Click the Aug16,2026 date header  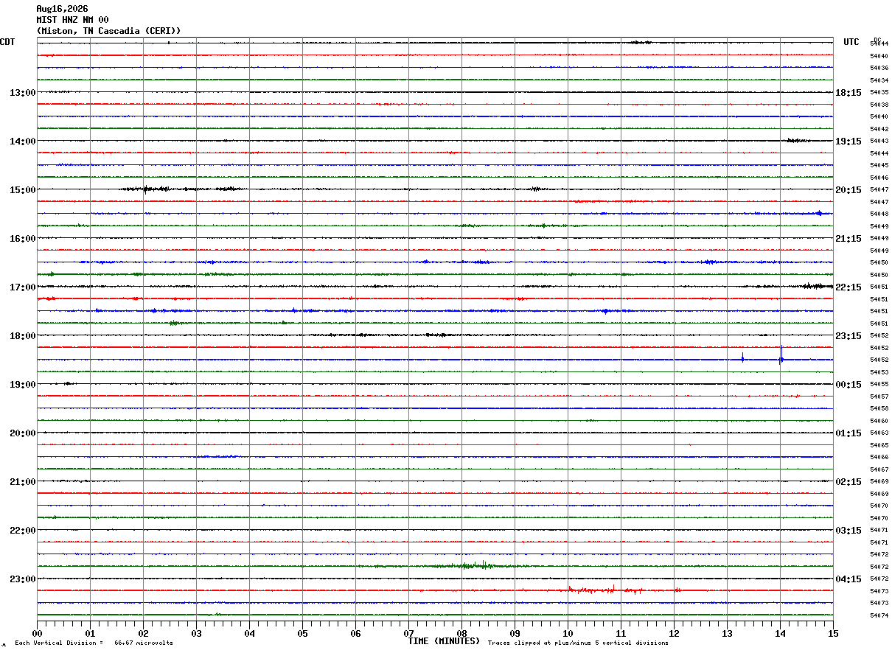click(x=62, y=9)
